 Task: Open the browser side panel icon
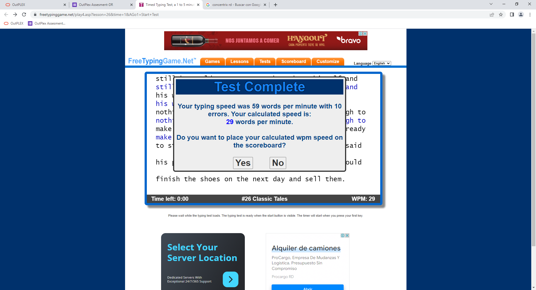click(x=512, y=14)
